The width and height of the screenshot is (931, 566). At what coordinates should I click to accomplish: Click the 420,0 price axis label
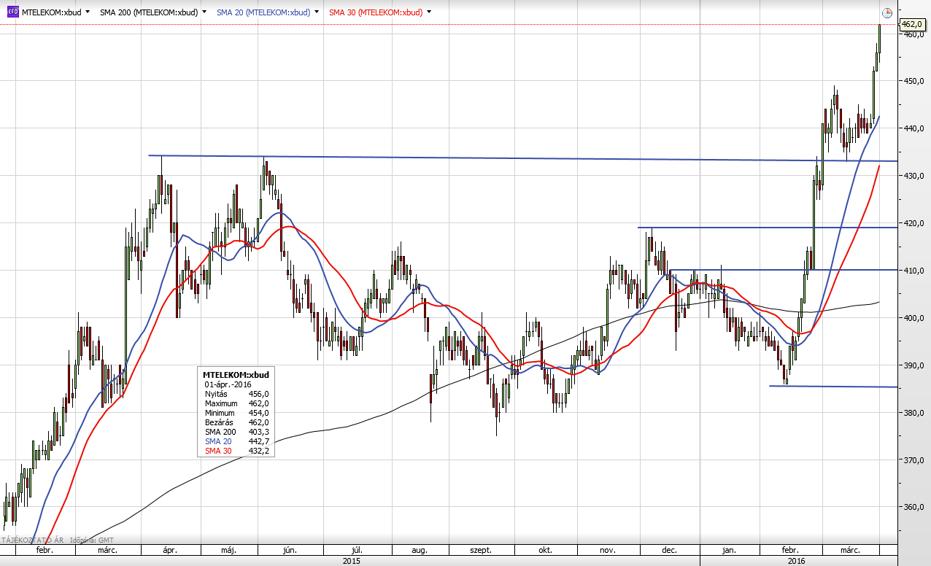tap(915, 223)
